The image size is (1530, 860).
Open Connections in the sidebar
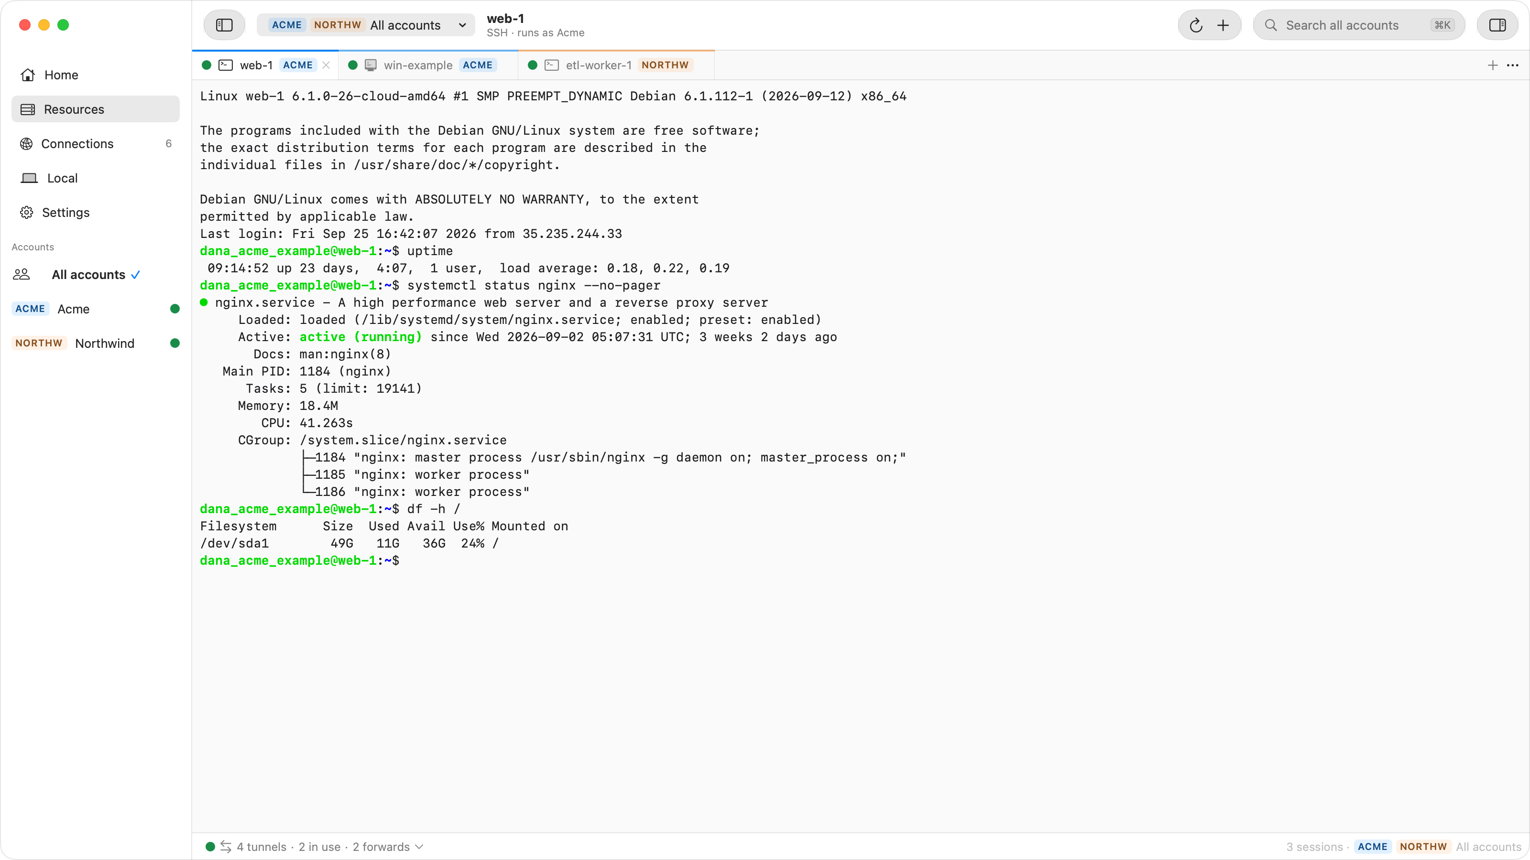pyautogui.click(x=96, y=144)
